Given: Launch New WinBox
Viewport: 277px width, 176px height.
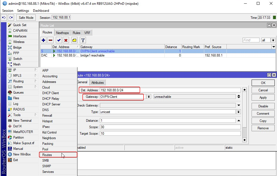Looking at the screenshot, I should point(22,154).
